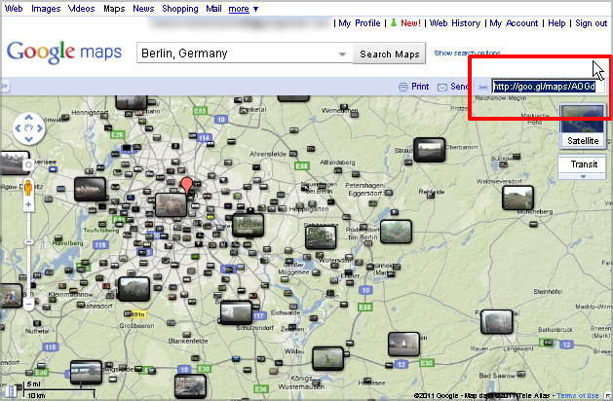Click the Send link
The width and height of the screenshot is (613, 401).
tap(459, 87)
